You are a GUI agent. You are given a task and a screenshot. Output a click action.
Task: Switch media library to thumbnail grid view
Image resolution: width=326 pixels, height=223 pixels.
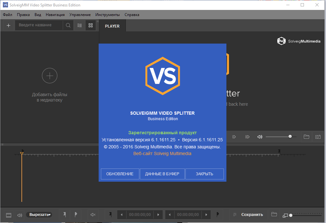pos(91,25)
